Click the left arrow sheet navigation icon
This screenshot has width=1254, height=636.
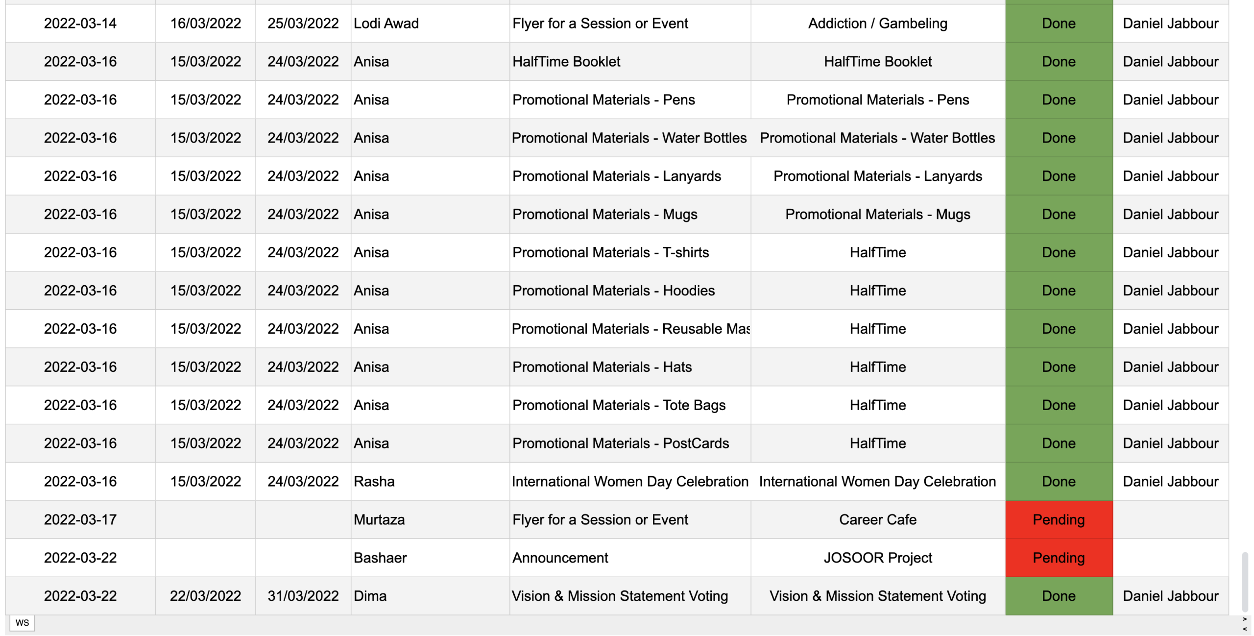click(x=1245, y=629)
